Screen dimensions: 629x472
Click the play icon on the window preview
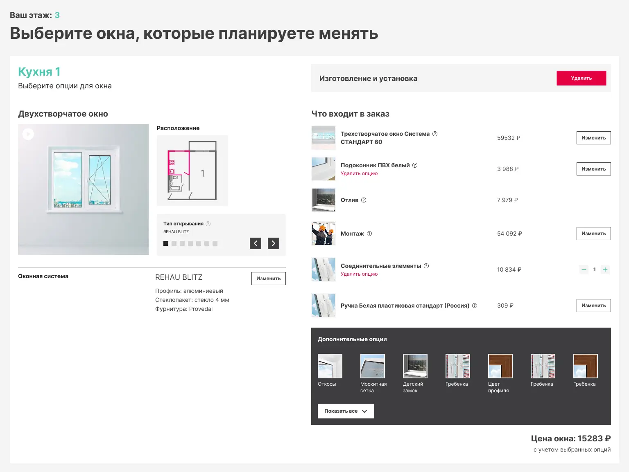click(x=28, y=134)
